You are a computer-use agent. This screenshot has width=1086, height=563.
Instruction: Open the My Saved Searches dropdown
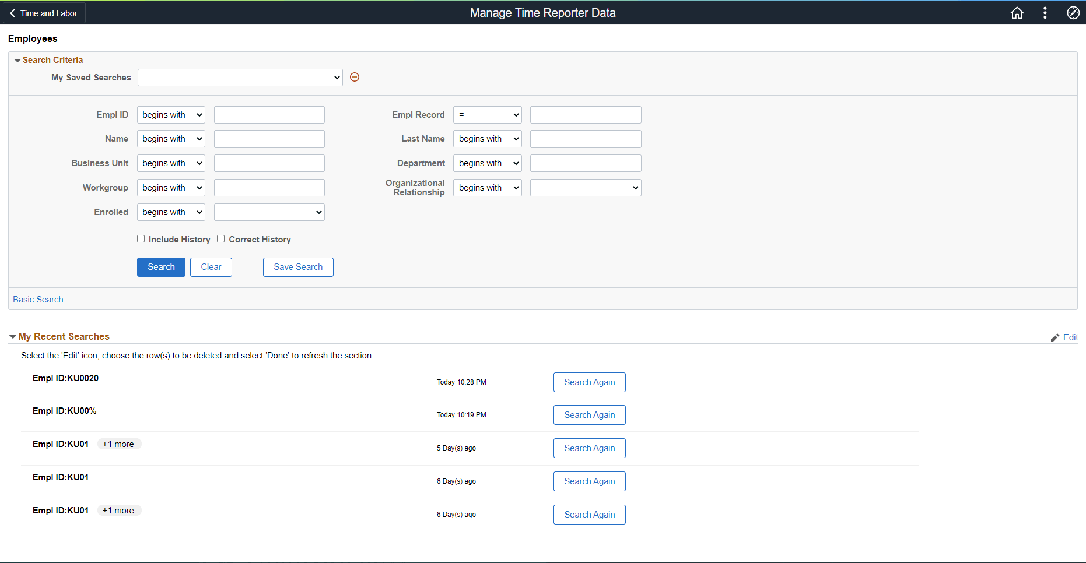(x=240, y=77)
